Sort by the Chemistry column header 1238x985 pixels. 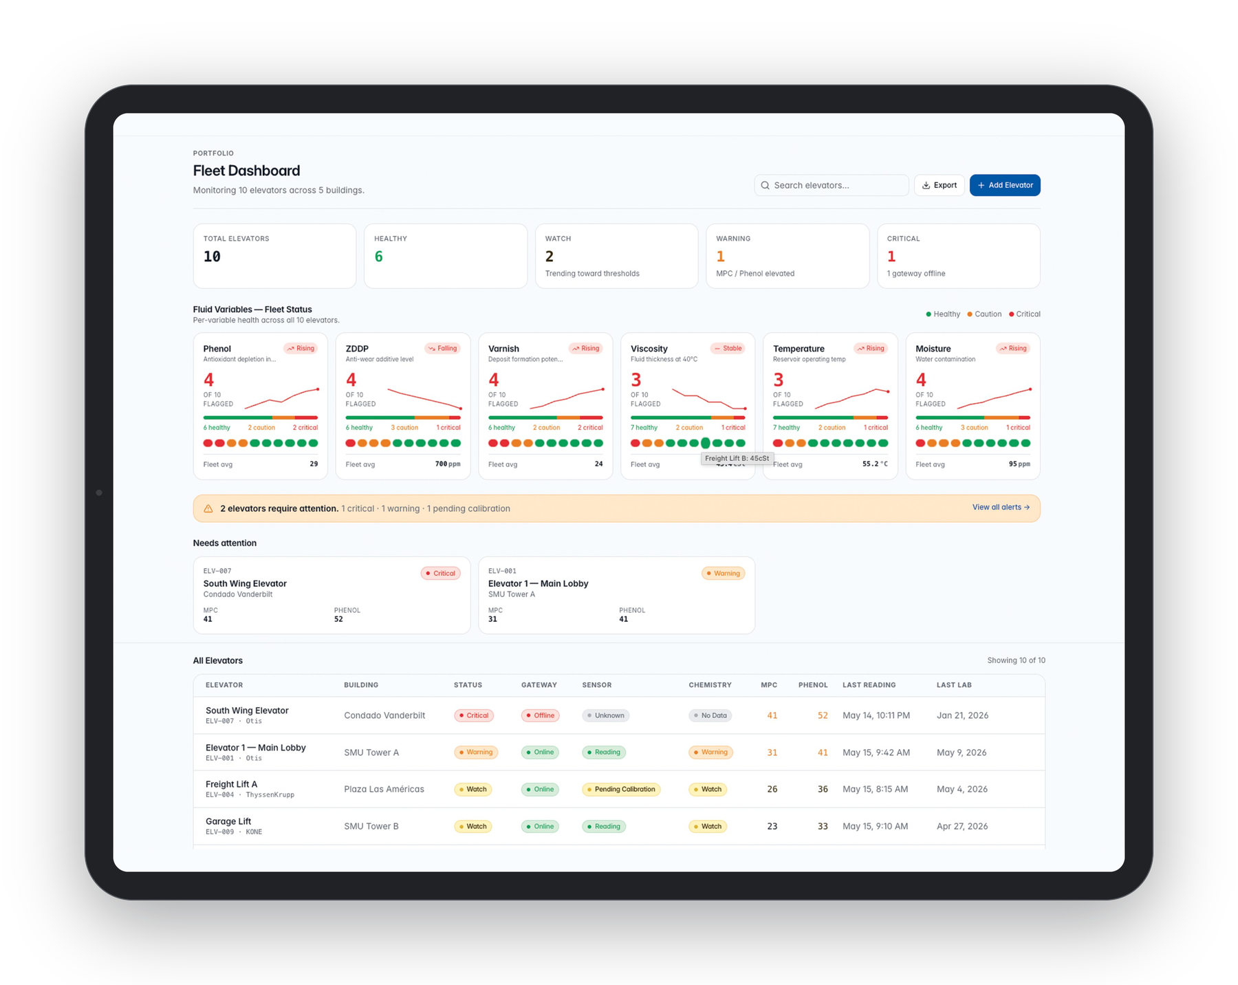[x=710, y=685]
